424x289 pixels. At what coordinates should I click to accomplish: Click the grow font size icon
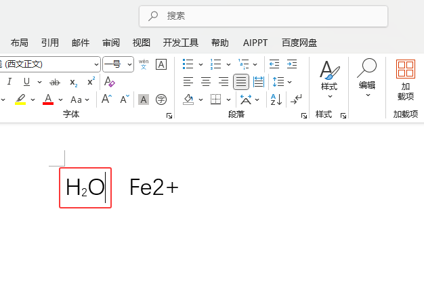click(107, 99)
